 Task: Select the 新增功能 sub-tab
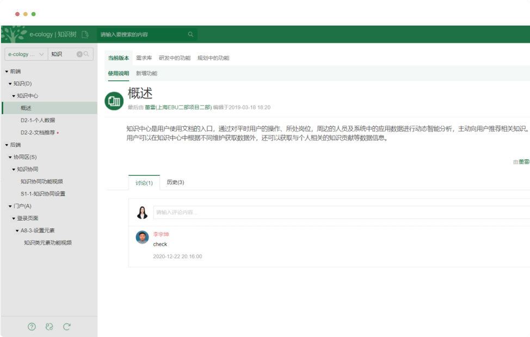click(x=146, y=73)
